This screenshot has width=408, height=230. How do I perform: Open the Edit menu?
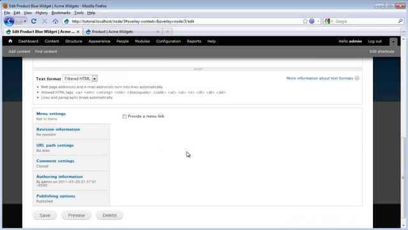(17, 13)
